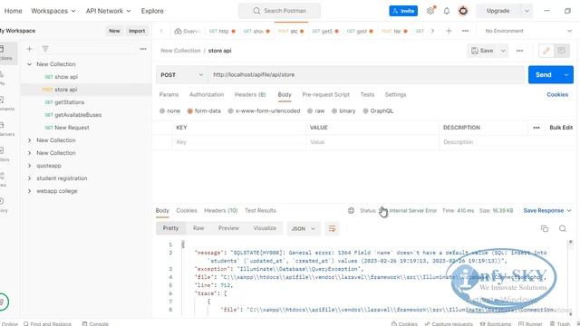Open Save button dropdown arrow
580x326 pixels.
click(x=503, y=51)
